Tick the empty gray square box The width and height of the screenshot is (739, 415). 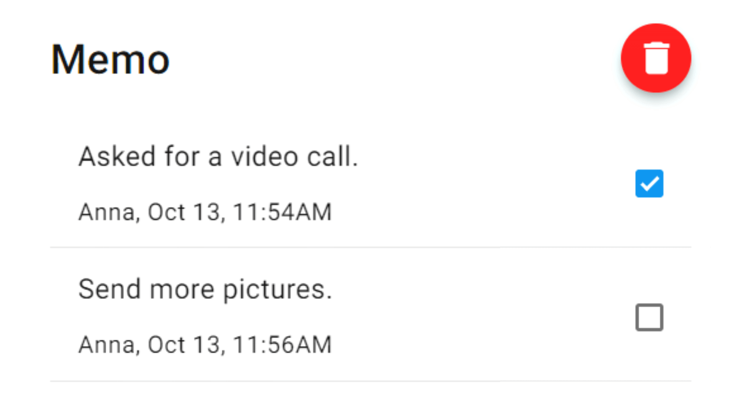[x=649, y=317]
